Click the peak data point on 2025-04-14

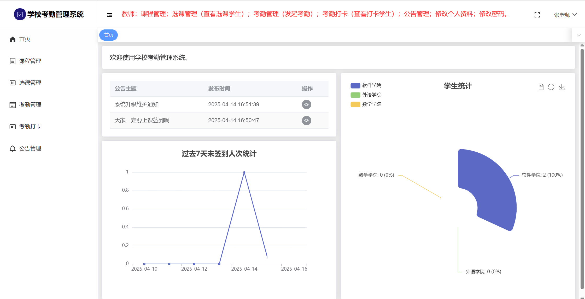(244, 172)
